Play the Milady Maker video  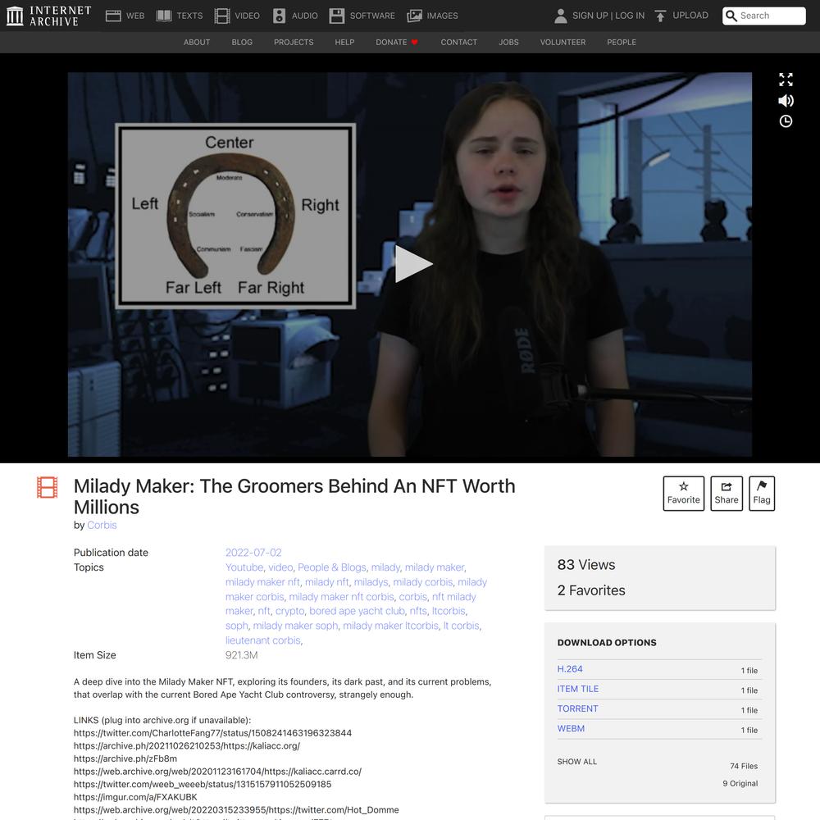point(413,264)
